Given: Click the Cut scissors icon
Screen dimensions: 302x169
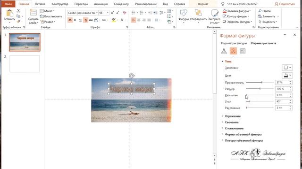Looking at the screenshot, I should coord(18,11).
